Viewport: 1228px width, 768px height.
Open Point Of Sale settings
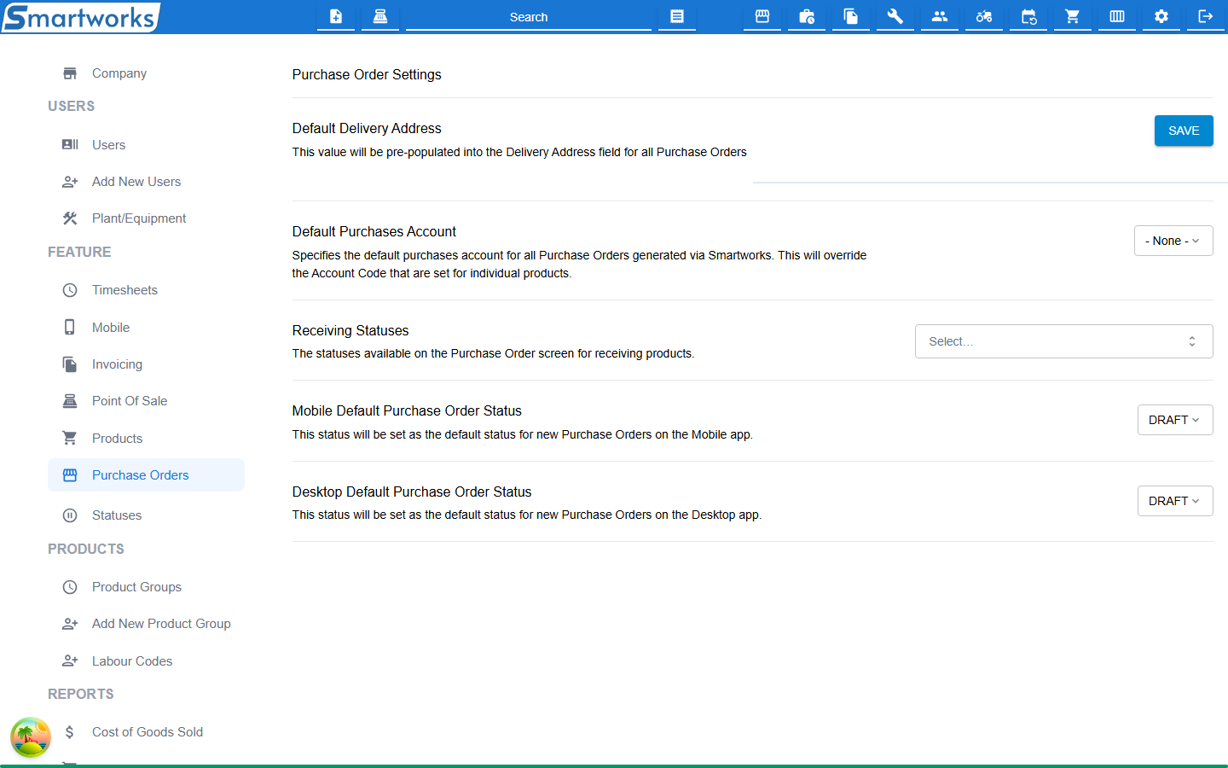pyautogui.click(x=146, y=401)
